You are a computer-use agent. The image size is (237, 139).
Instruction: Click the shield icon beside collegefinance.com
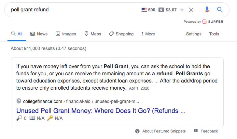[x=19, y=101]
